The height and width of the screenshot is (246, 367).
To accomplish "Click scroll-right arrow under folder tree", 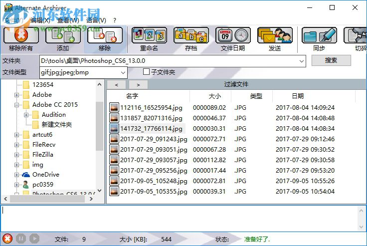I will point(91,199).
